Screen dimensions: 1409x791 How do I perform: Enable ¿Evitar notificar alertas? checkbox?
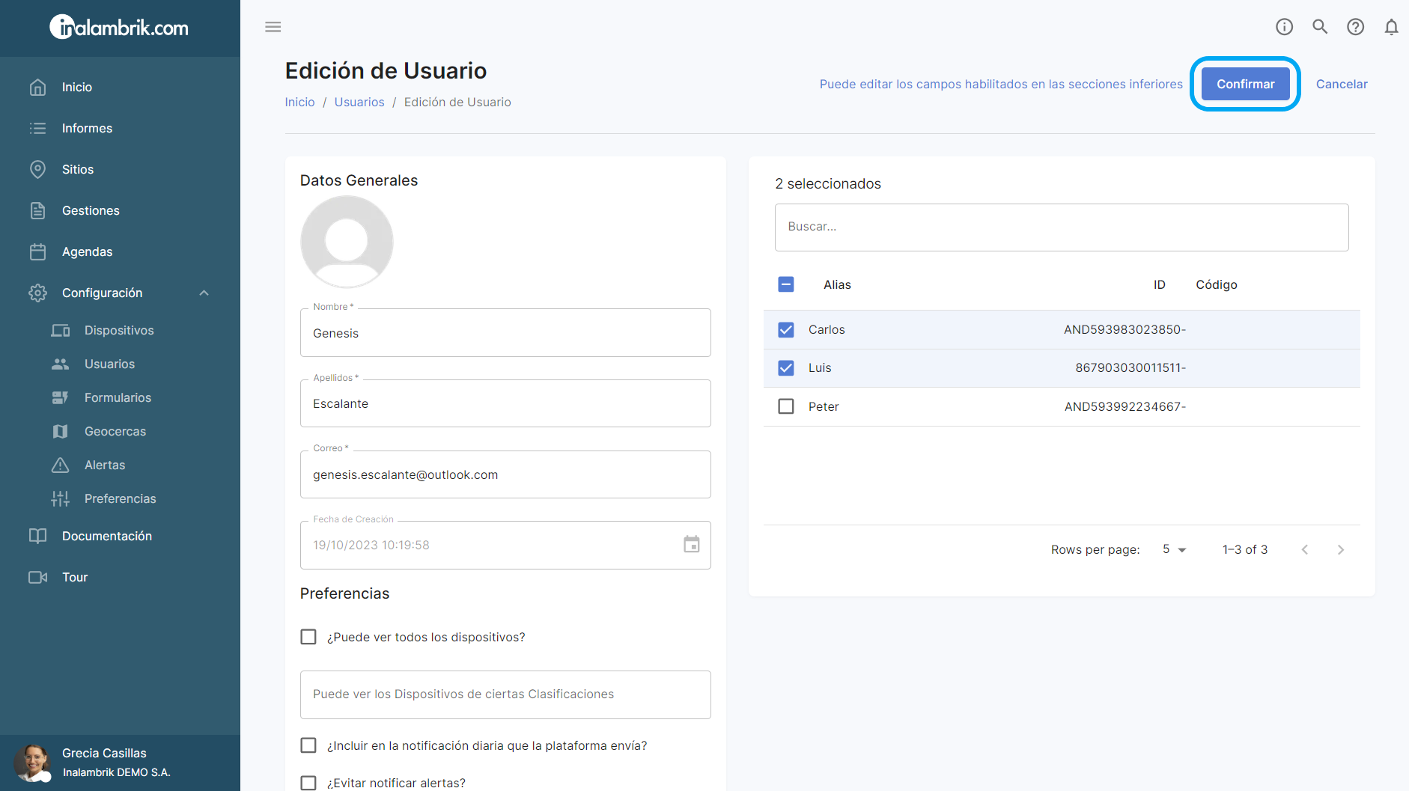308,783
